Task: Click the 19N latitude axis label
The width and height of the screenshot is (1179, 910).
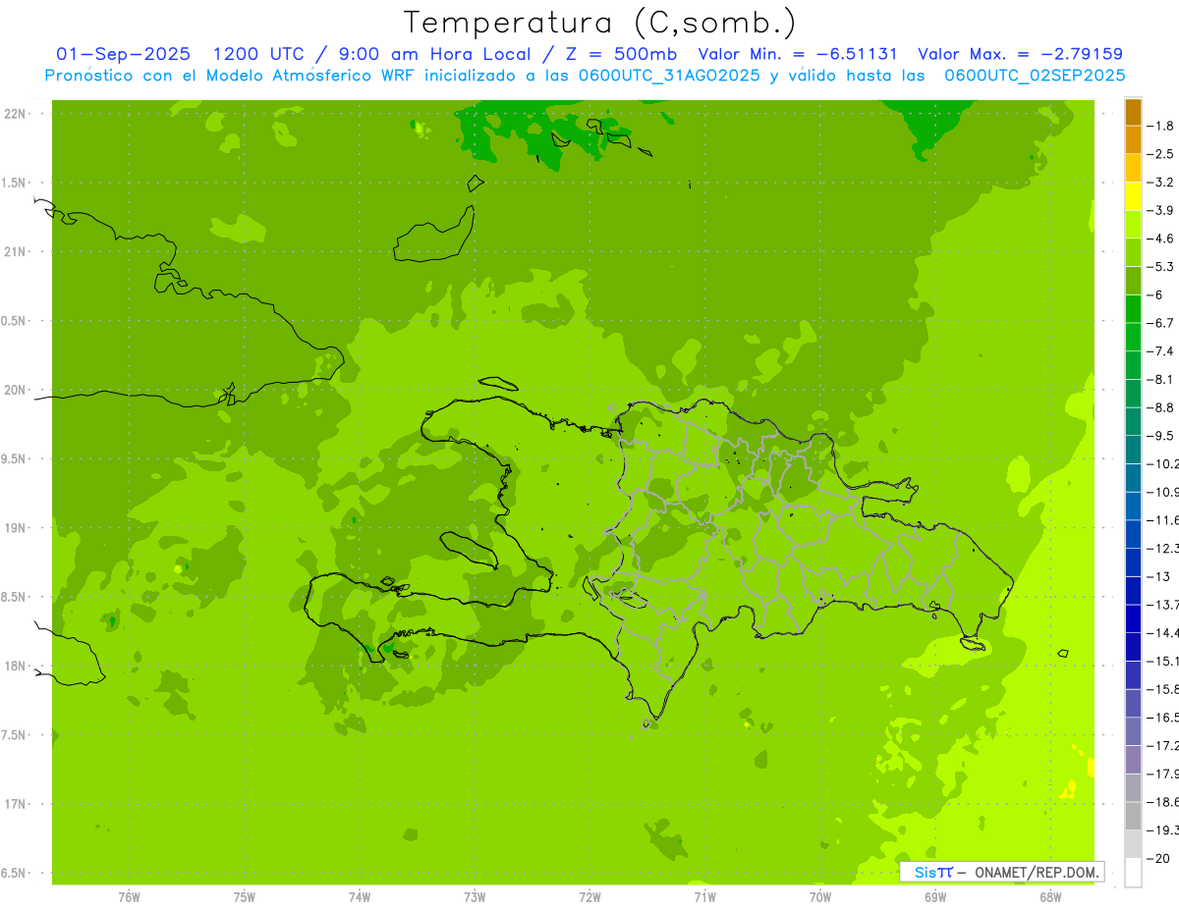Action: (x=17, y=528)
